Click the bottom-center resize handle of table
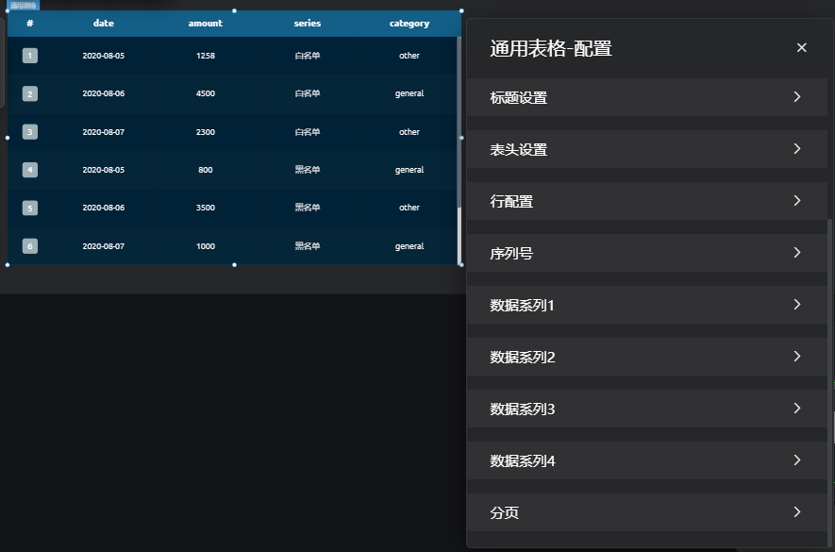835x552 pixels. coord(234,265)
